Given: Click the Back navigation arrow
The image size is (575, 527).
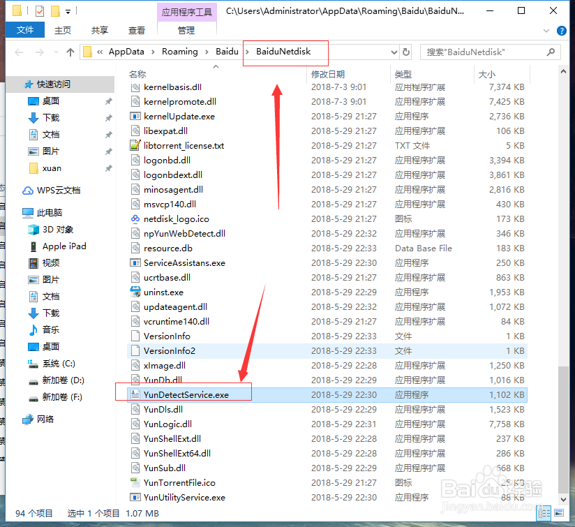Looking at the screenshot, I should tap(19, 52).
